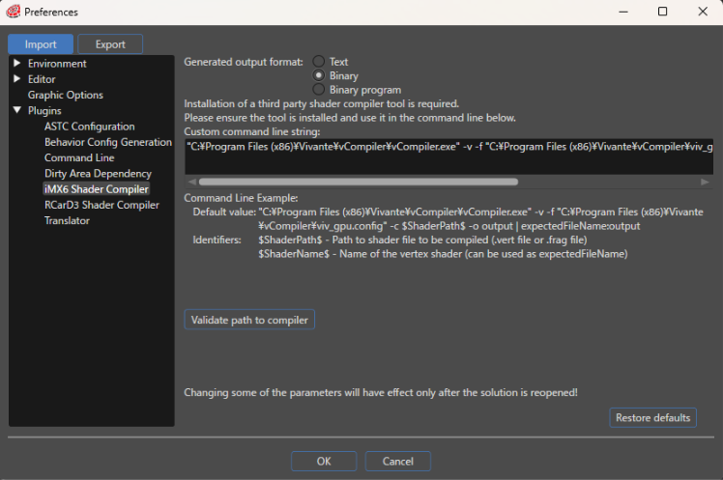Click the scrollbar right arrow
This screenshot has width=723, height=480.
[x=705, y=182]
